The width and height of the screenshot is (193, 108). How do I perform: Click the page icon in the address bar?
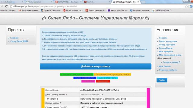pos(11,6)
